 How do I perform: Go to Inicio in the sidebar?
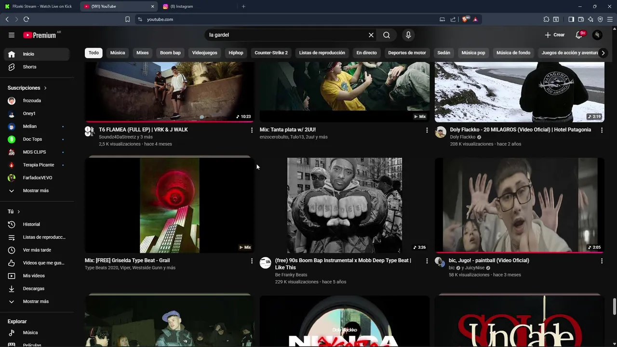coord(37,54)
